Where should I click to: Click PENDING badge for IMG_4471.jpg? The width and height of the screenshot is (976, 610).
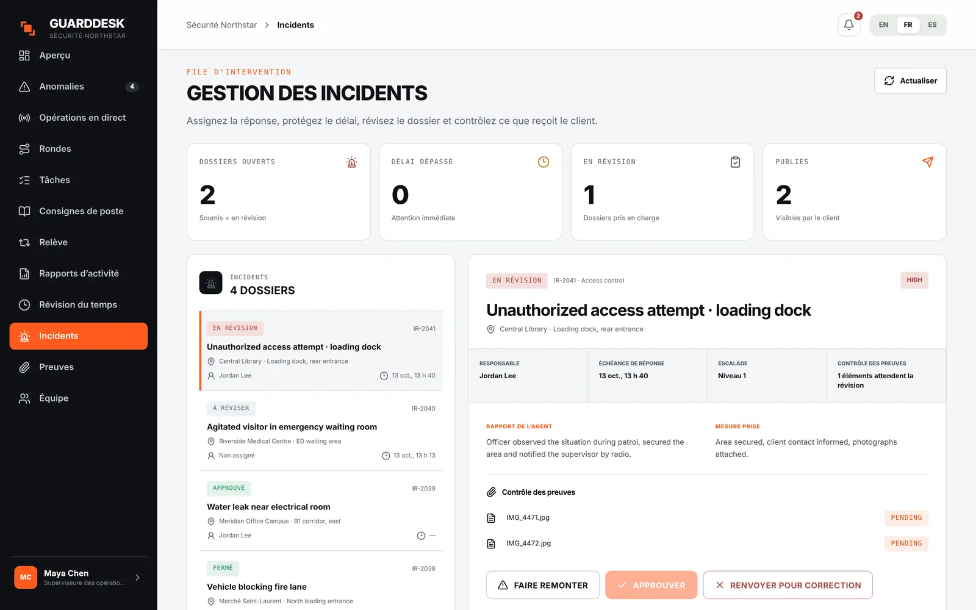906,518
